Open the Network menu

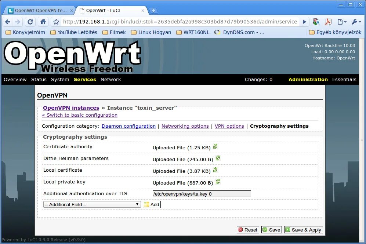[110, 80]
